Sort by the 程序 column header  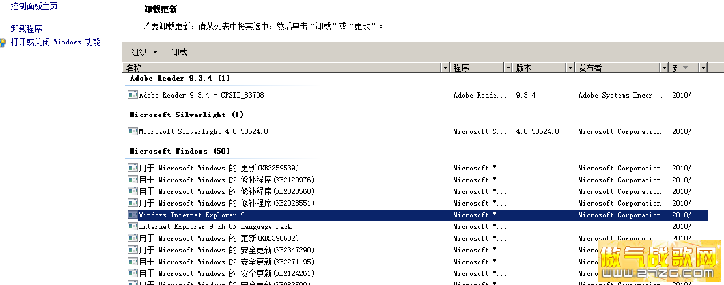click(x=477, y=68)
